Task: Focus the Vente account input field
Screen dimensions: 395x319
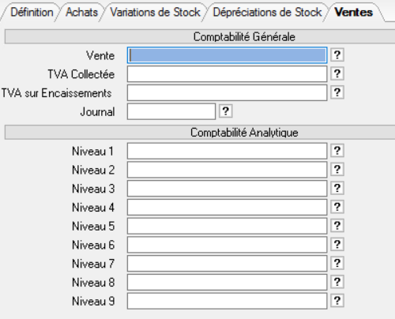Action: (228, 55)
